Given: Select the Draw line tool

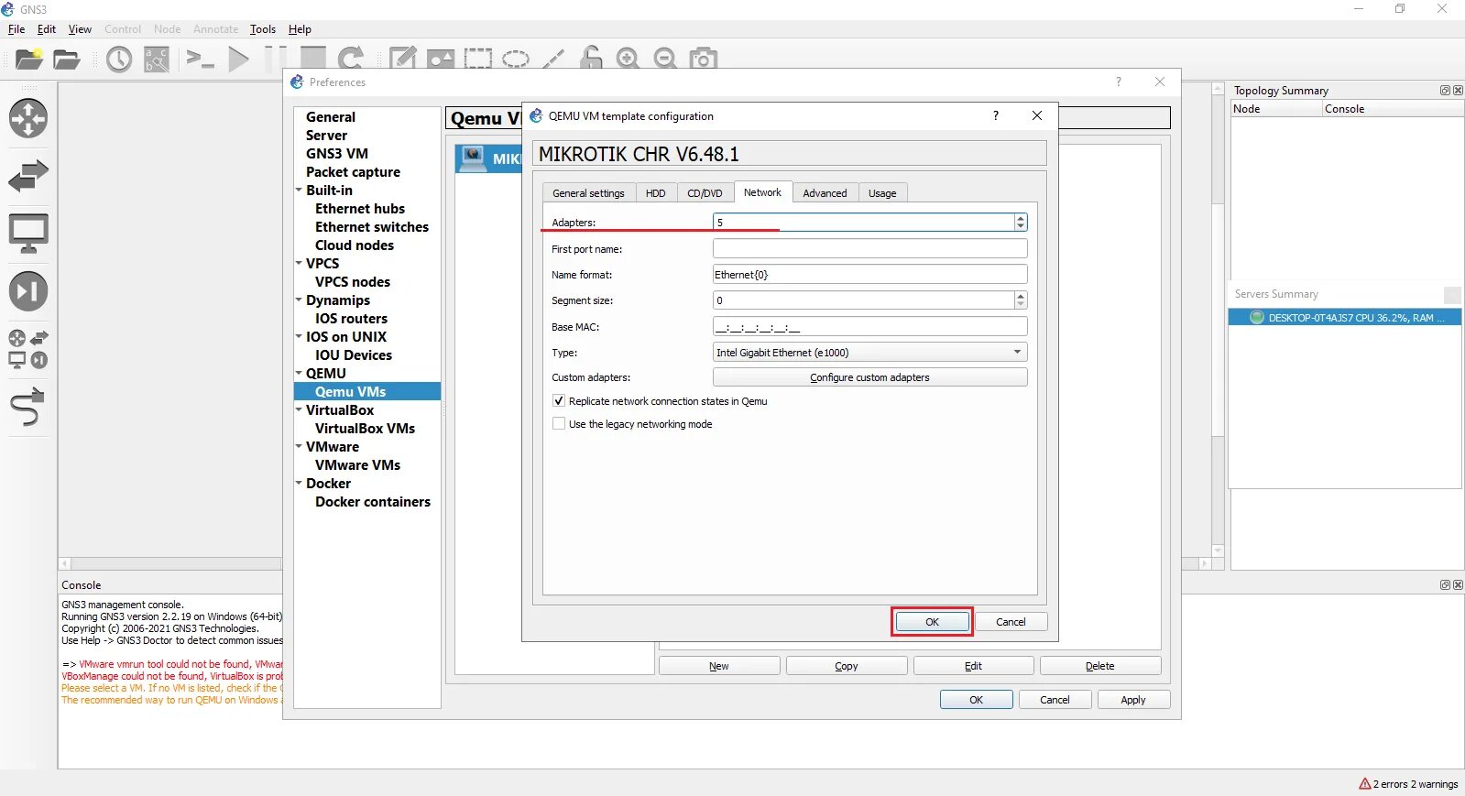Looking at the screenshot, I should click(553, 59).
